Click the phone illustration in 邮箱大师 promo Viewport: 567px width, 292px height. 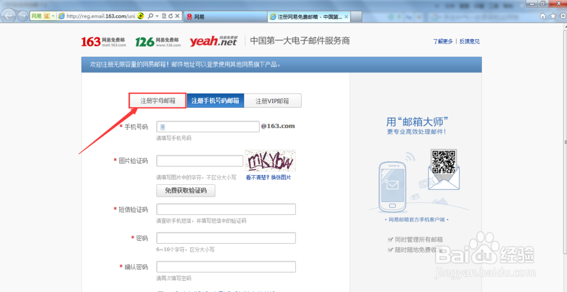pyautogui.click(x=392, y=187)
